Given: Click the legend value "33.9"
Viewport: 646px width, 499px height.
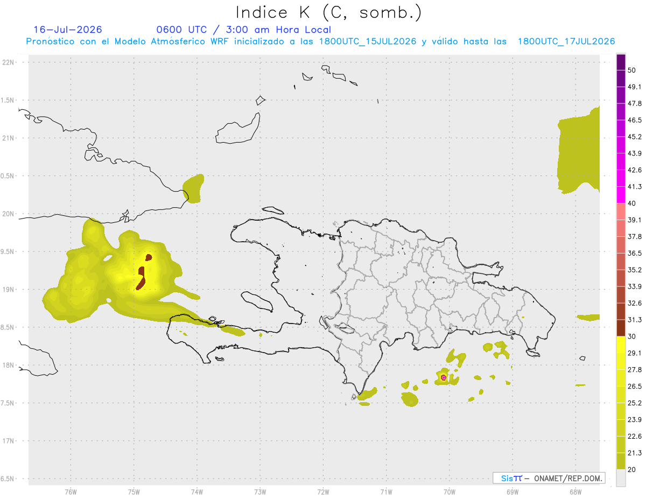Looking at the screenshot, I should [634, 286].
